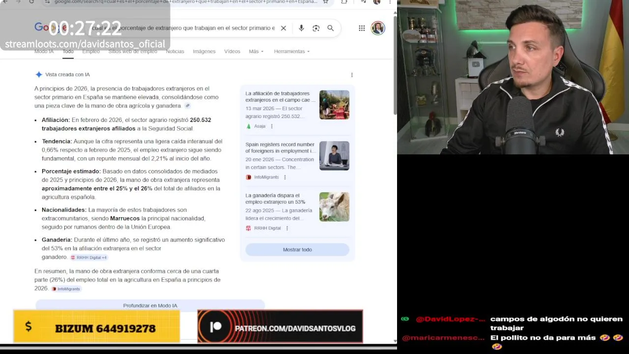Open more options for RRHH Digital source

[x=287, y=228]
